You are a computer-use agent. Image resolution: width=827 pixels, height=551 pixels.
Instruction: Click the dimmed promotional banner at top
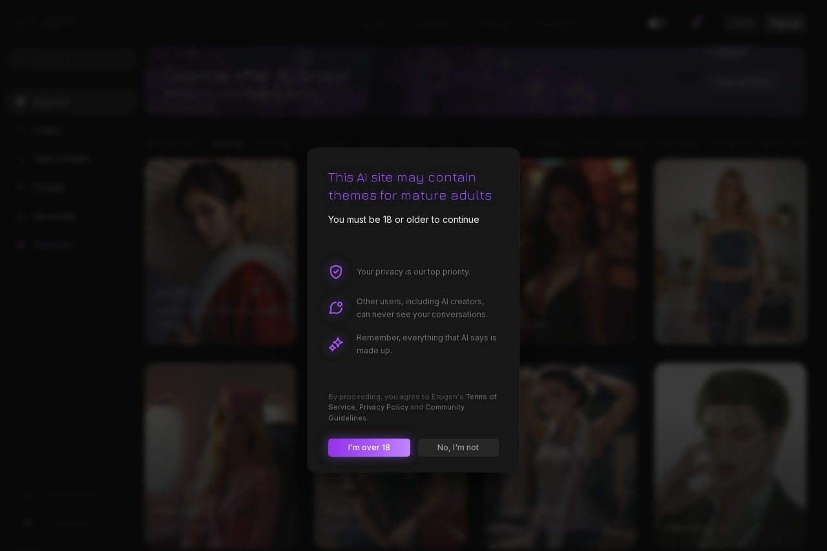coord(476,81)
